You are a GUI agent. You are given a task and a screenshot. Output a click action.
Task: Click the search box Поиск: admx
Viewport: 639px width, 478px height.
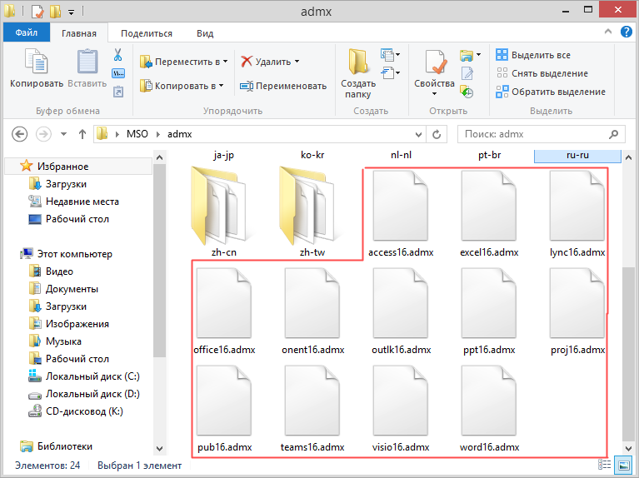coord(542,134)
